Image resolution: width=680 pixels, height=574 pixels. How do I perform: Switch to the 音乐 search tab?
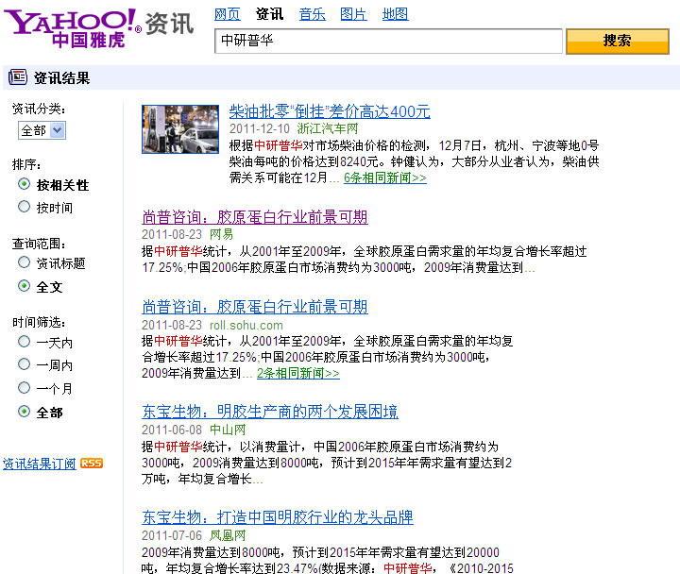click(x=312, y=14)
